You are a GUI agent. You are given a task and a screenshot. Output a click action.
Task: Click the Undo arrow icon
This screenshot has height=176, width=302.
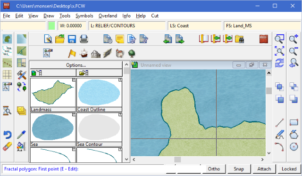8,135
